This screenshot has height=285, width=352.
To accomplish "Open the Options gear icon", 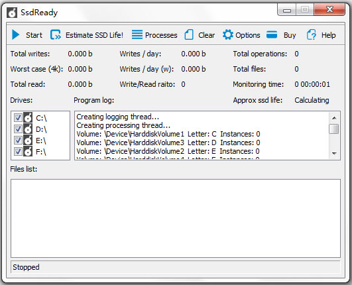I will pos(228,34).
